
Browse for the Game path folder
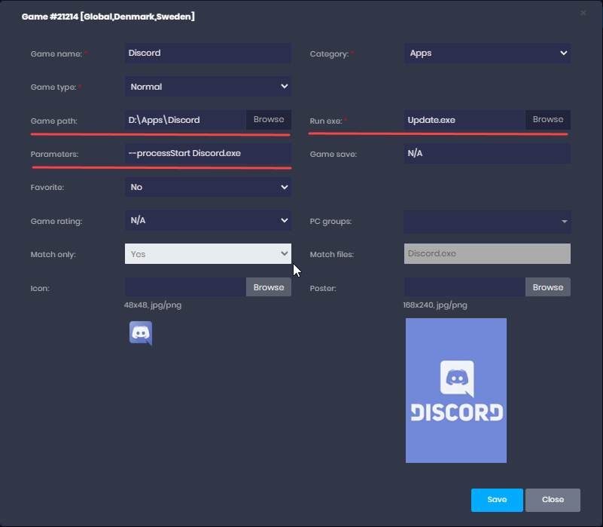pyautogui.click(x=269, y=120)
